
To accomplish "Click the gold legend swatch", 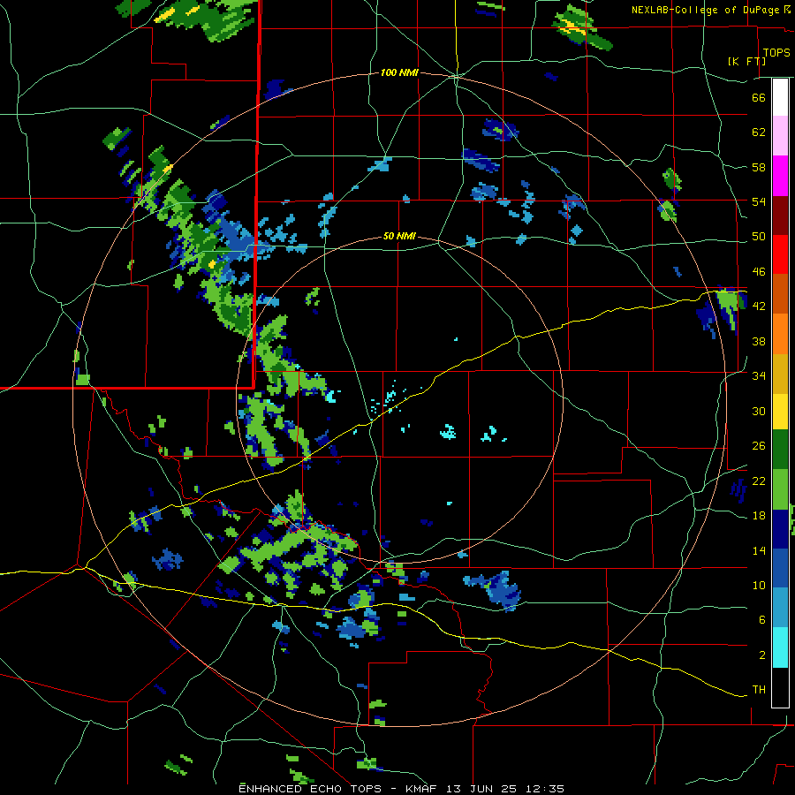I will [x=780, y=374].
